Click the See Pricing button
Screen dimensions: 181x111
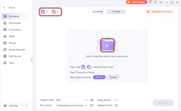tap(137, 2)
